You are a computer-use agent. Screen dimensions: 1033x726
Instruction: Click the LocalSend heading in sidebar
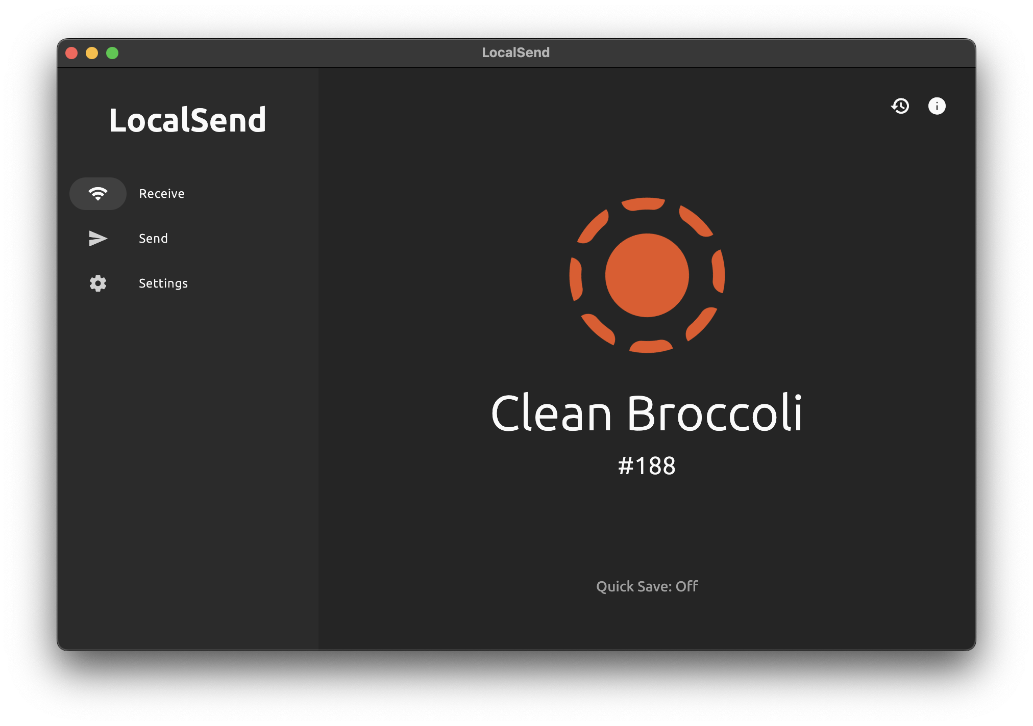click(188, 120)
